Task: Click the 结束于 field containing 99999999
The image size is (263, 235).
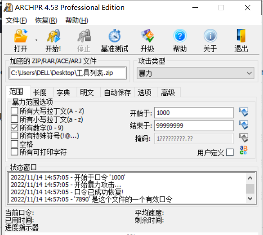Action: click(x=194, y=125)
